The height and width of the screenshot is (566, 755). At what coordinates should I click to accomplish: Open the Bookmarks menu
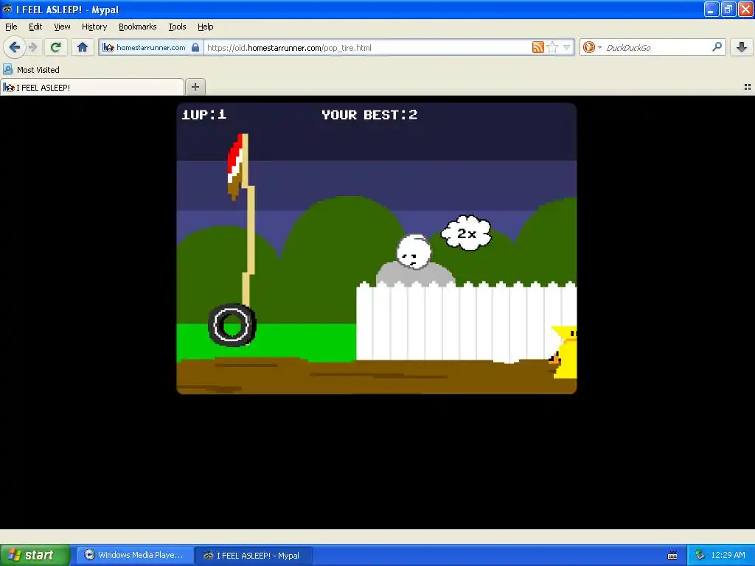pos(138,27)
